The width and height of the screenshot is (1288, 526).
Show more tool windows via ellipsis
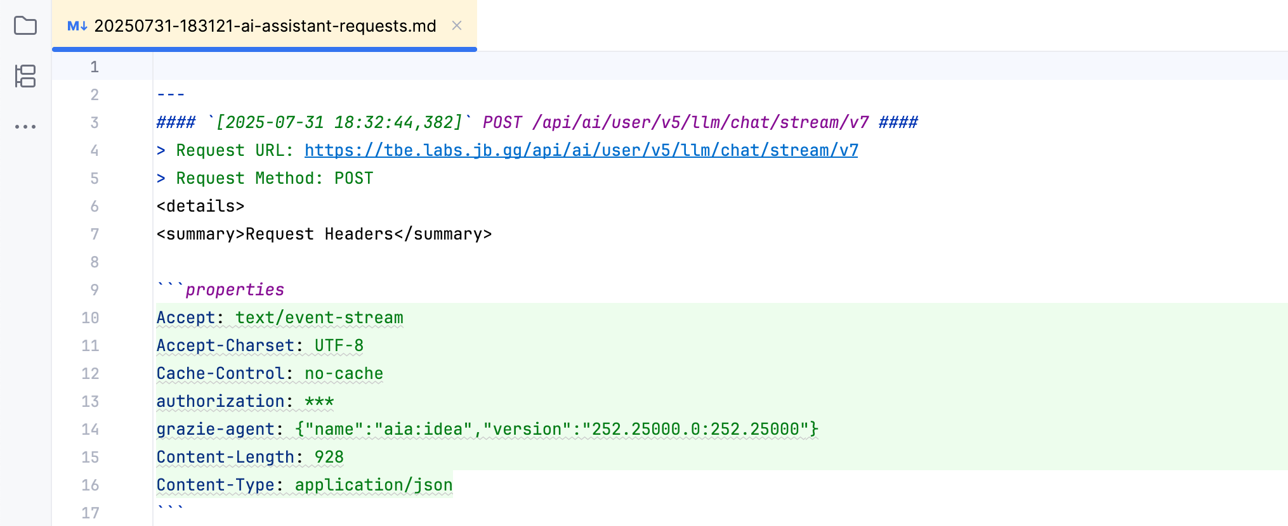click(25, 127)
